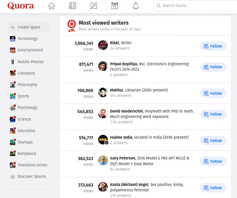Screen dimensions: 237x198
Task: Open Kosta Vogel's profile avatar
Action: [103, 187]
